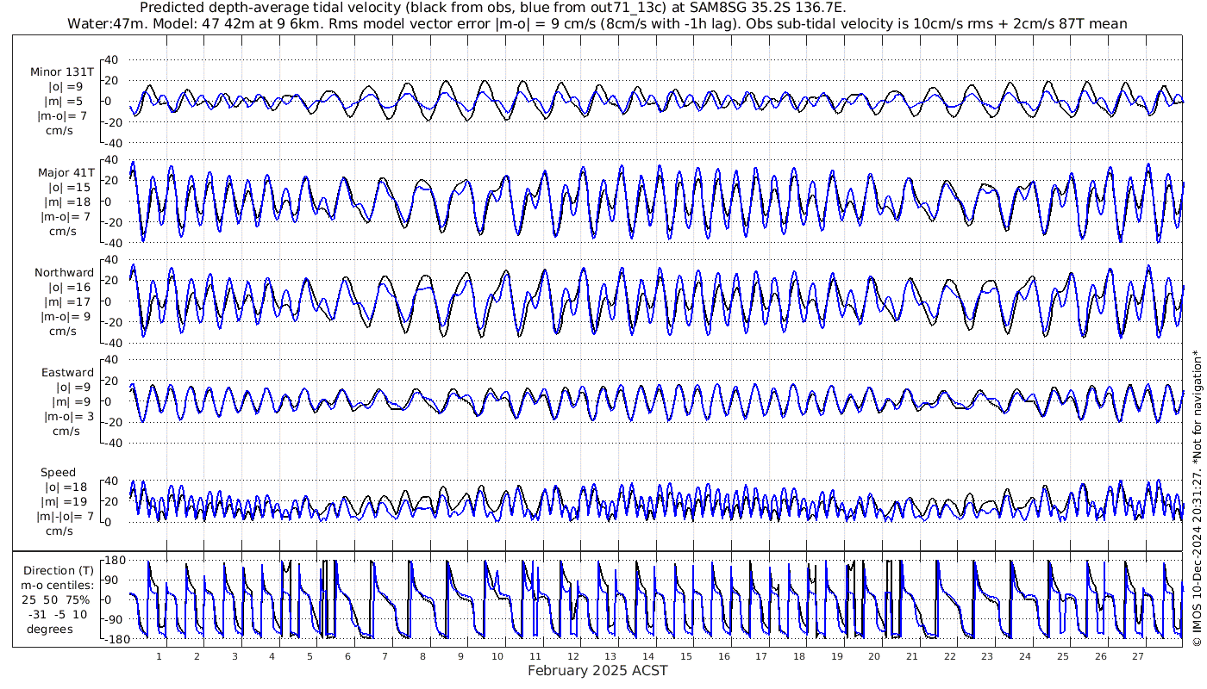Click the '20' tick of the Speed panel axis
The image size is (1207, 689).
tap(111, 501)
